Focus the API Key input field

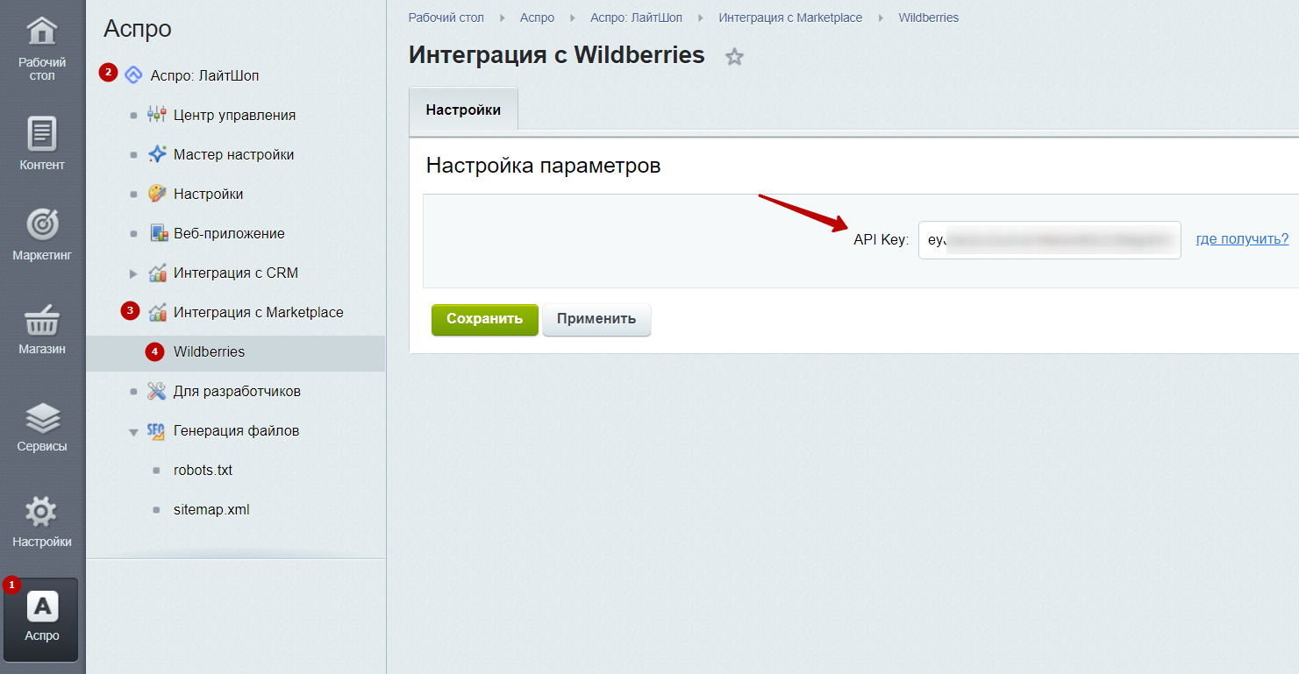pos(1049,239)
